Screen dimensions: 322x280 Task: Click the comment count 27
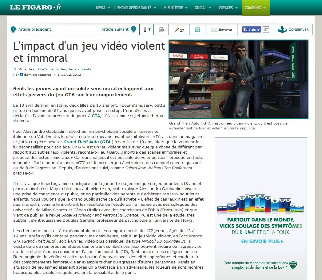182,30
